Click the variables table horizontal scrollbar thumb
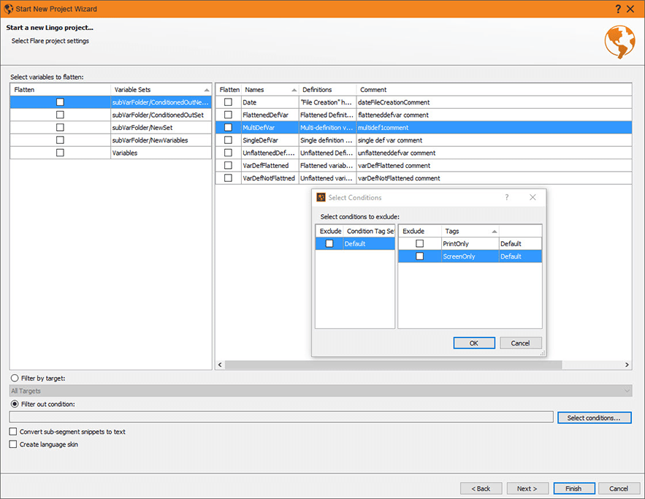 coord(393,365)
